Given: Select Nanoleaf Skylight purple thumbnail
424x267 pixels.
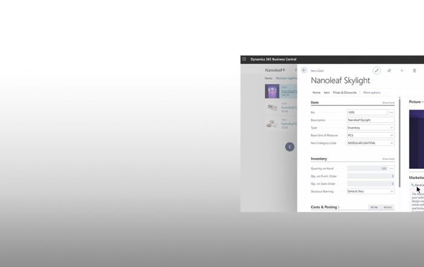Looking at the screenshot, I should (x=272, y=91).
